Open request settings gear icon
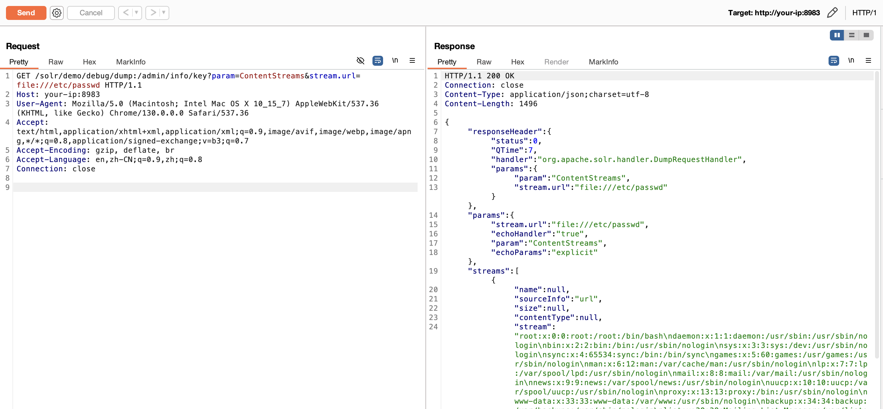 pos(56,13)
